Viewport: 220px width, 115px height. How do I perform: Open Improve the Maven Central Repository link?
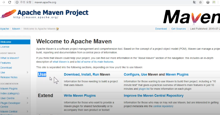point(154,96)
